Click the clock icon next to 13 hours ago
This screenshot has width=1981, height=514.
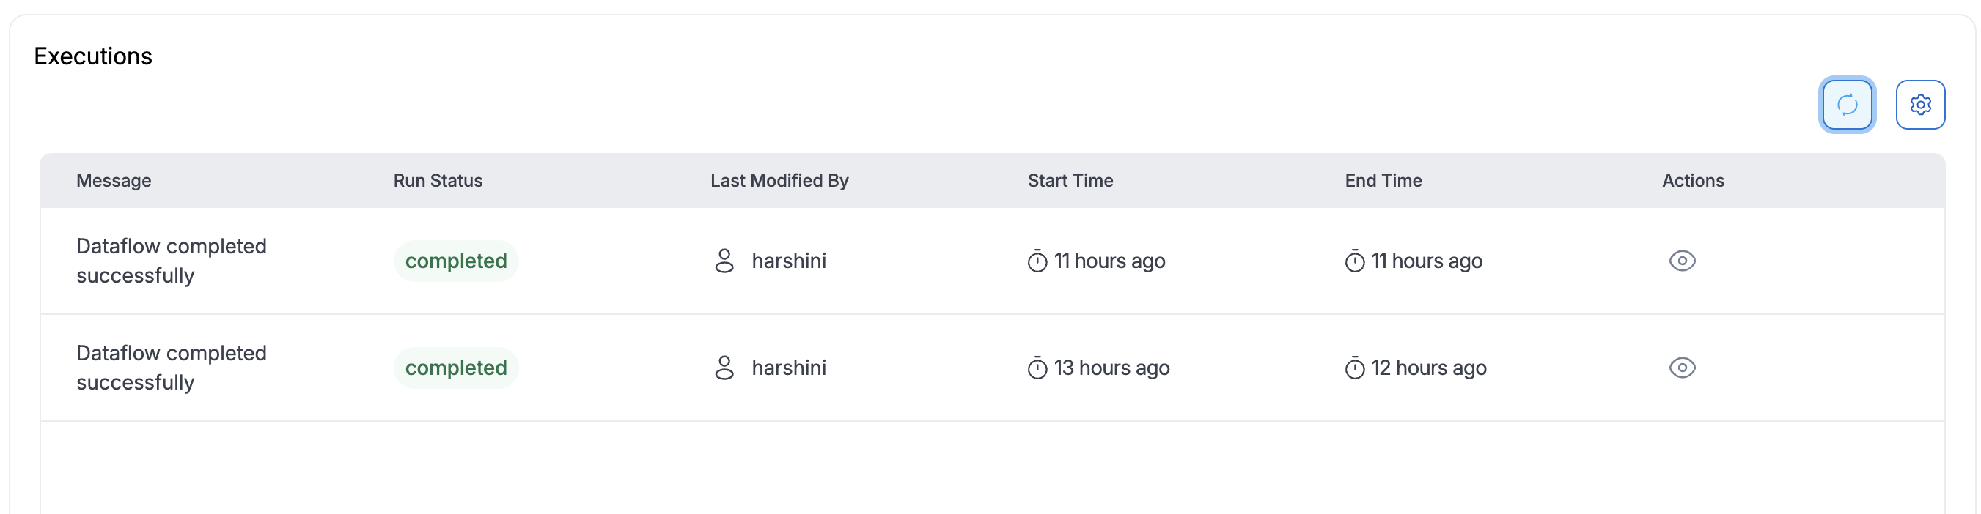tap(1038, 368)
